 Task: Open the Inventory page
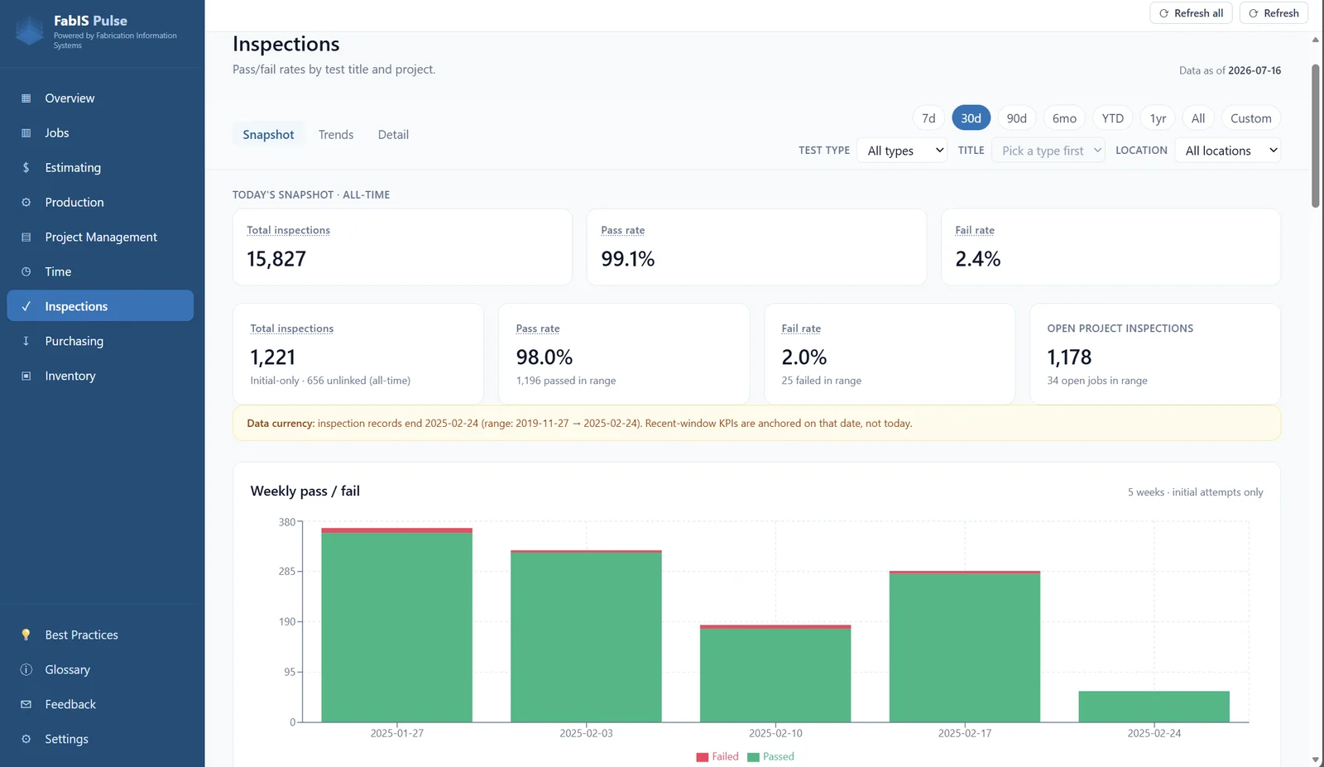[100, 376]
